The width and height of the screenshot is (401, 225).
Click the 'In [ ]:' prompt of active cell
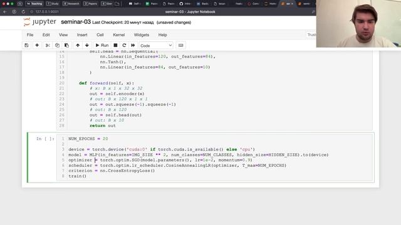coord(45,139)
